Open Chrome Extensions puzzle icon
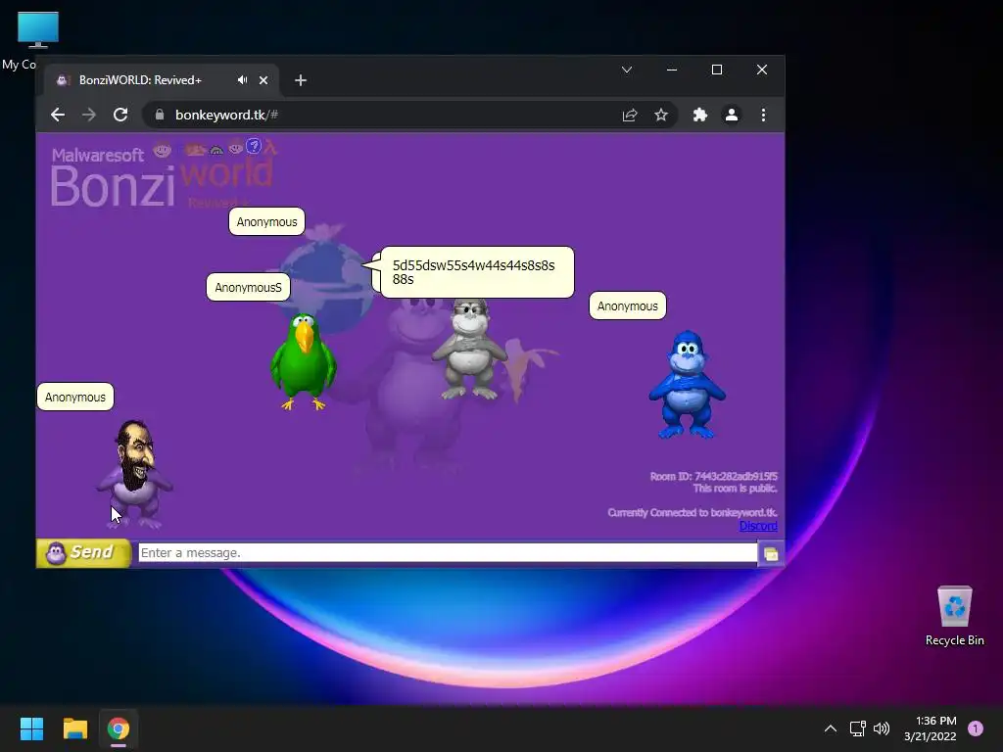 [x=700, y=115]
